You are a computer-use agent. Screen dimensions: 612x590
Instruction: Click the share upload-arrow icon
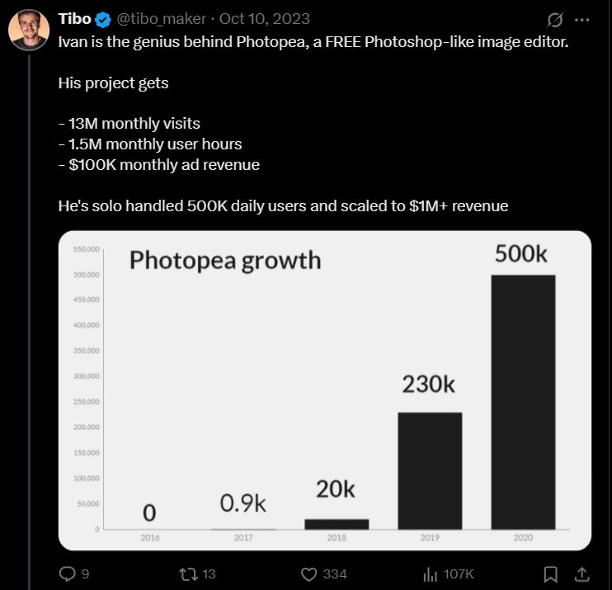click(x=581, y=573)
